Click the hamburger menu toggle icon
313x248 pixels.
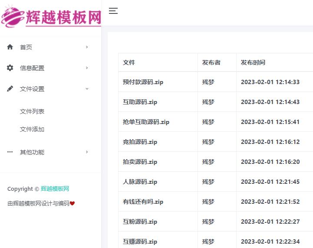tap(113, 11)
